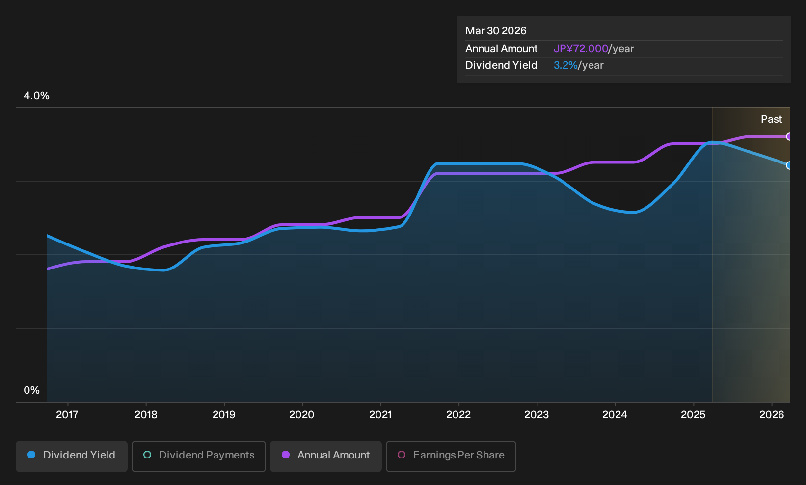Click the purple Annual Amount legend dot
The image size is (806, 485).
286,455
